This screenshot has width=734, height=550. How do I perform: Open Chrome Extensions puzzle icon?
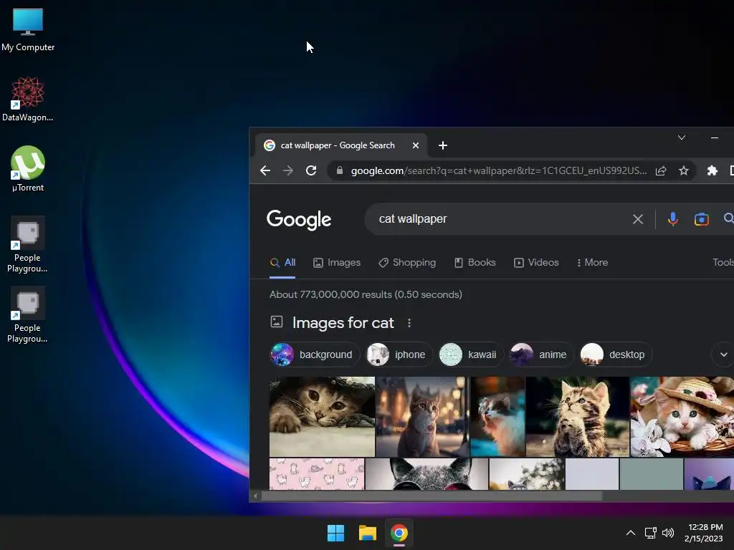712,170
